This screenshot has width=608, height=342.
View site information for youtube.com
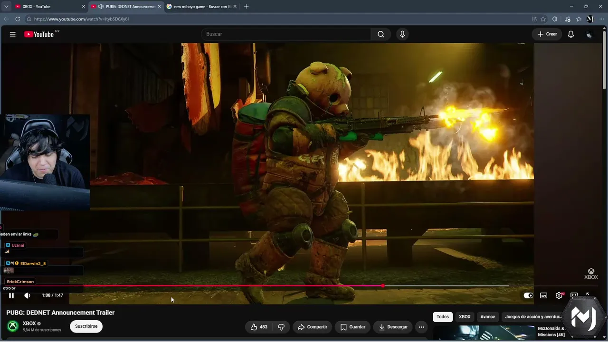pyautogui.click(x=29, y=19)
